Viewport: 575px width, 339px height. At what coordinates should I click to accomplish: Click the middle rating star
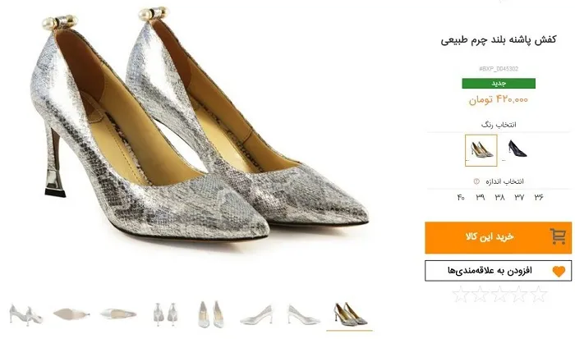coord(499,294)
